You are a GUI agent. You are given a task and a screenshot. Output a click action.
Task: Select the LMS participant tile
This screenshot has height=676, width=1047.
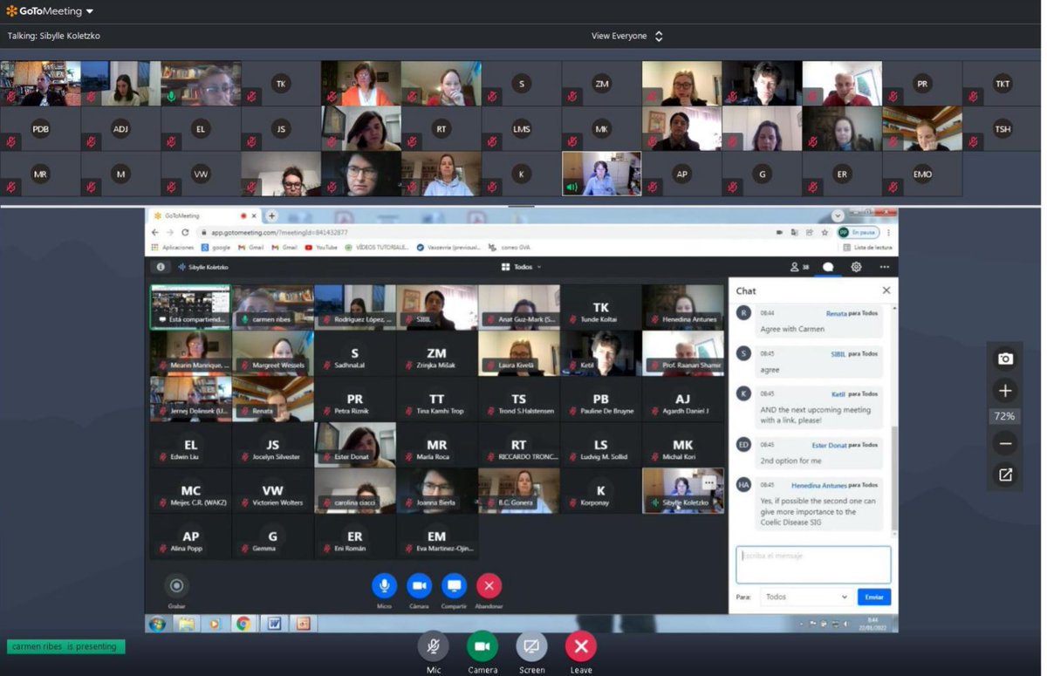tap(521, 129)
